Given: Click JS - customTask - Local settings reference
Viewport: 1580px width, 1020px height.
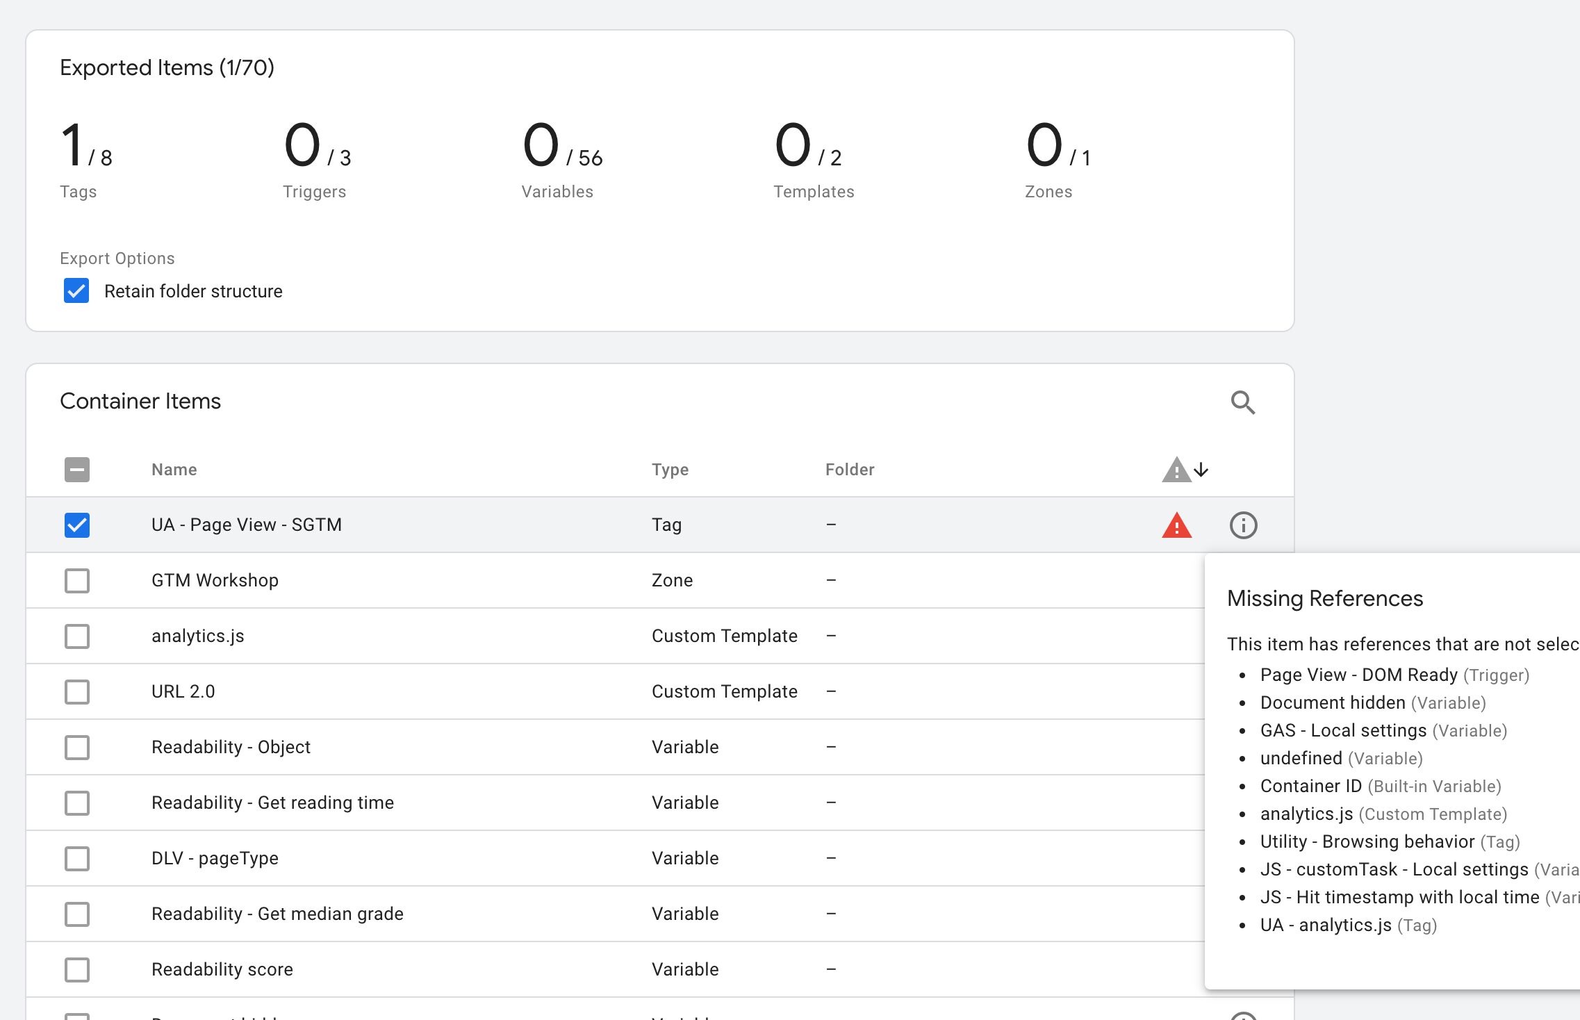Looking at the screenshot, I should pyautogui.click(x=1419, y=869).
